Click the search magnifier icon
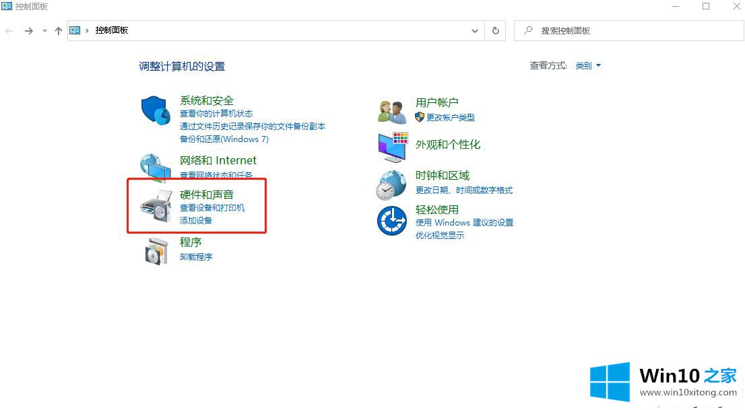 (x=528, y=30)
